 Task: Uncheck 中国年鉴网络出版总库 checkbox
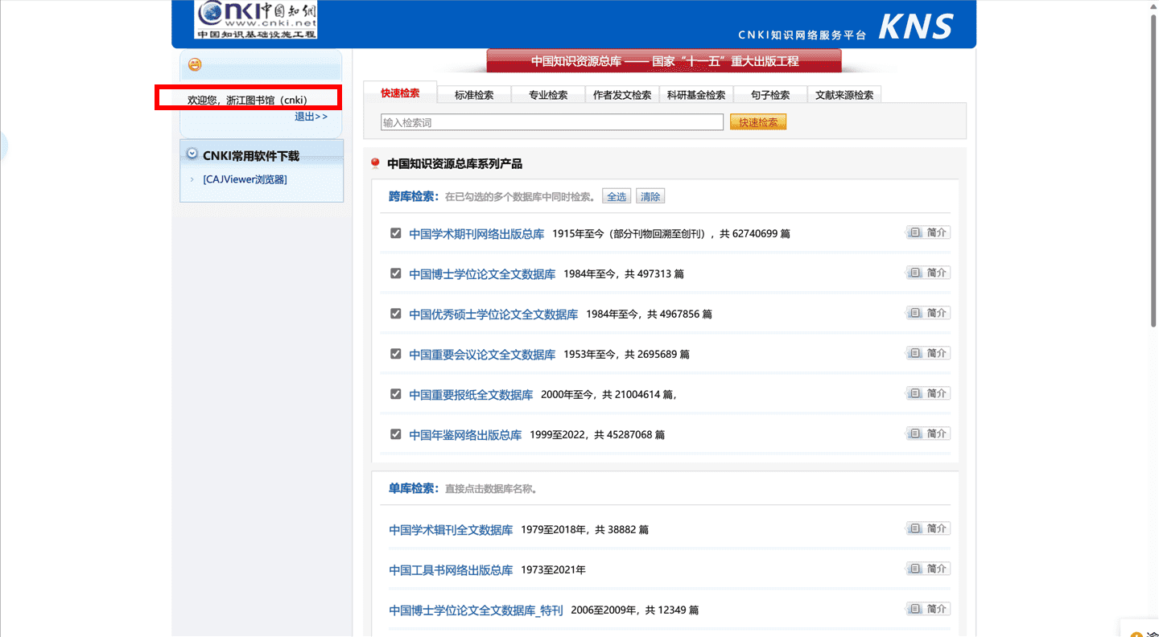[x=395, y=434]
